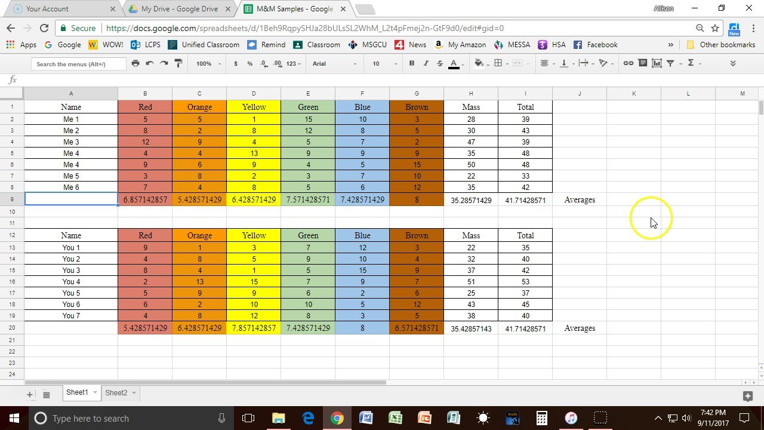Open the Insert link tool
Image resolution: width=764 pixels, height=430 pixels.
click(x=628, y=63)
